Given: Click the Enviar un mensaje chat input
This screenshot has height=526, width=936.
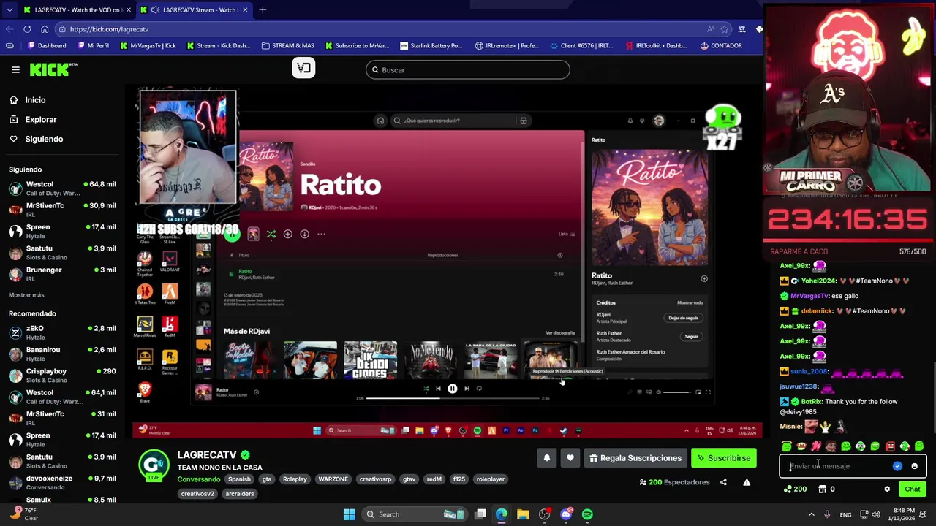Looking at the screenshot, I should [x=837, y=466].
